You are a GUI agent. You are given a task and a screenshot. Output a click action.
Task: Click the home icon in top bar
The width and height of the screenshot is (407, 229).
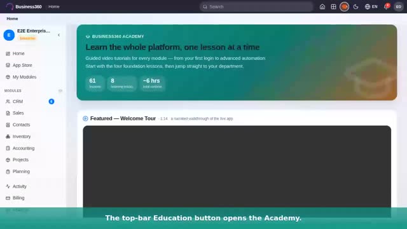click(322, 7)
